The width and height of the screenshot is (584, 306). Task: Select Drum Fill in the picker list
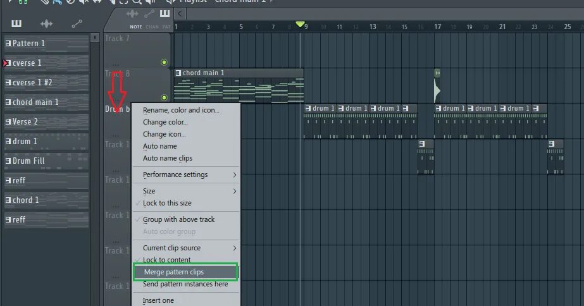tap(46, 161)
